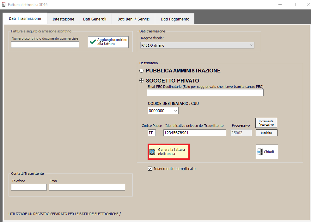Expand the Codice Destinatario / CUU combo box

(x=175, y=111)
